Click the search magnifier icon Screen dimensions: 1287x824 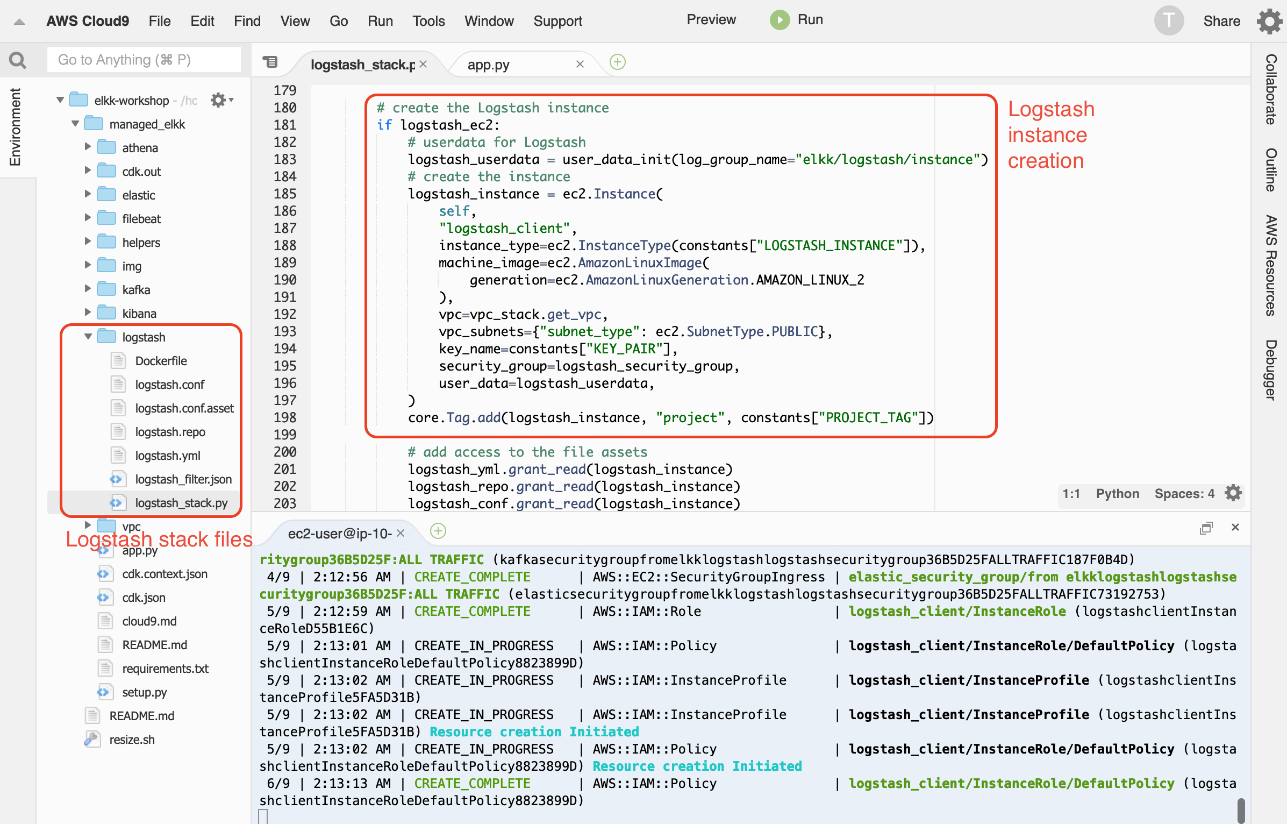[x=18, y=60]
